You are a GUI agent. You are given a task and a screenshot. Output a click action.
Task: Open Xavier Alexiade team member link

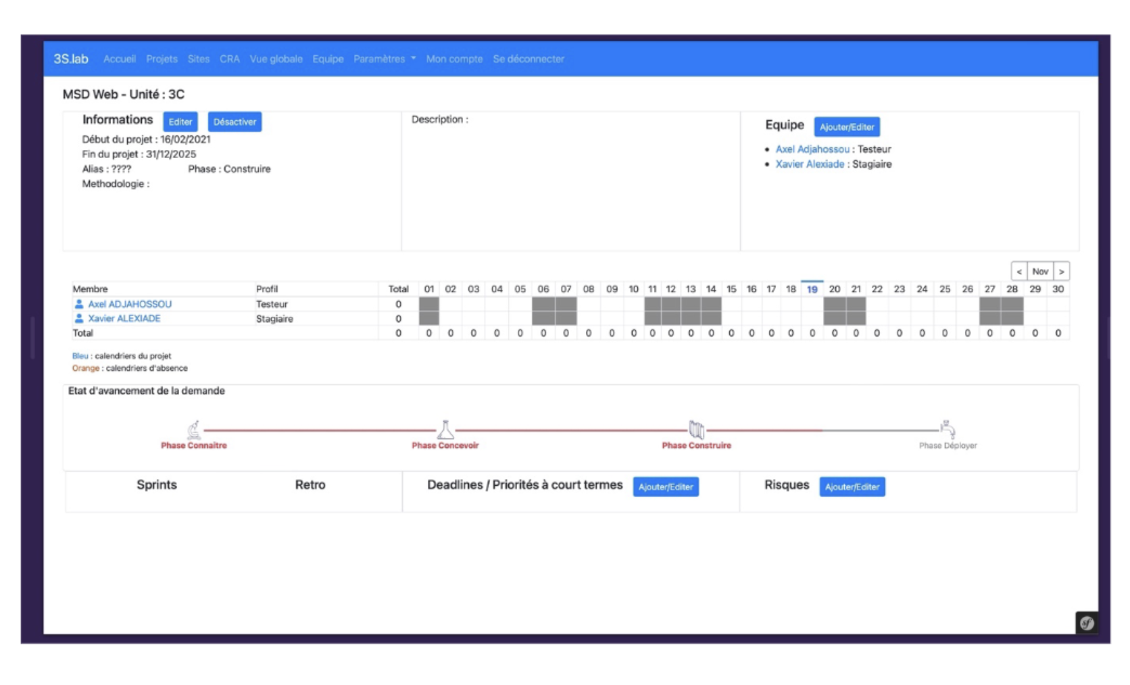810,163
